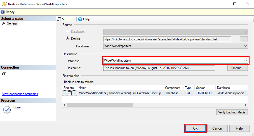Screen dimensions: 254x136
Task: Click the connection plug icon
Action: pos(4,74)
